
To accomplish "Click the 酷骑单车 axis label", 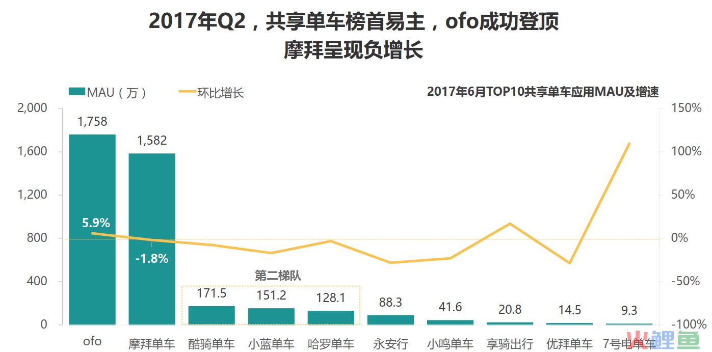I will [212, 343].
